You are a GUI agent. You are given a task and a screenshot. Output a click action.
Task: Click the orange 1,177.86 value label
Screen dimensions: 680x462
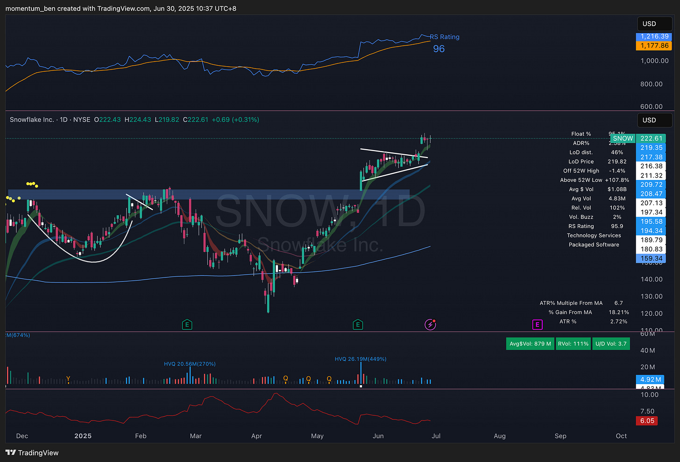[x=654, y=46]
